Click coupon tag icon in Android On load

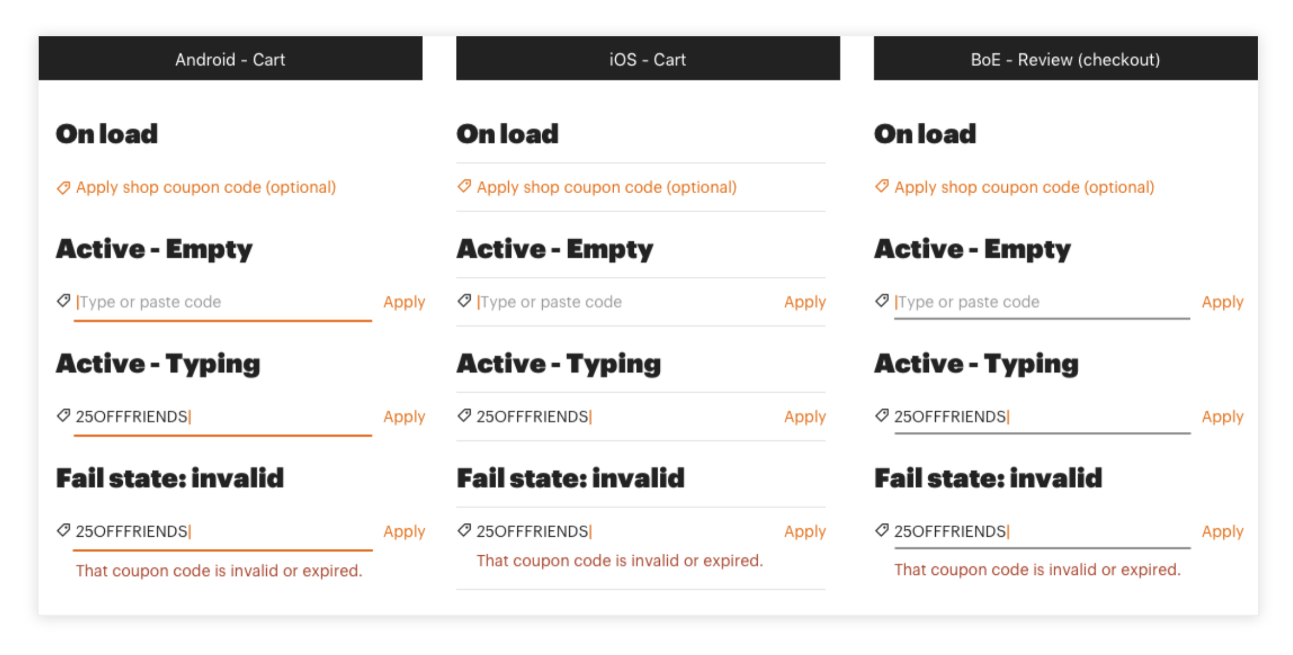pyautogui.click(x=63, y=187)
